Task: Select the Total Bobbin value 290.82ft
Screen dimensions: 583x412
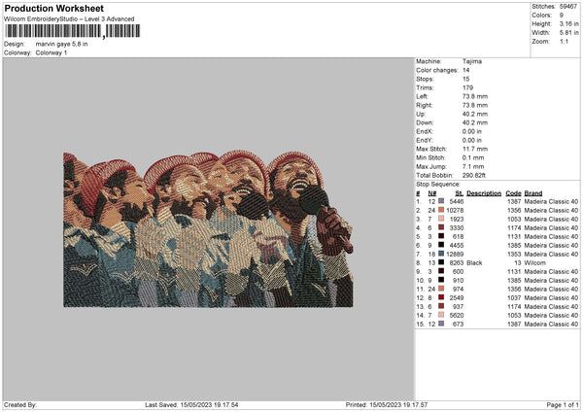Action: point(474,175)
